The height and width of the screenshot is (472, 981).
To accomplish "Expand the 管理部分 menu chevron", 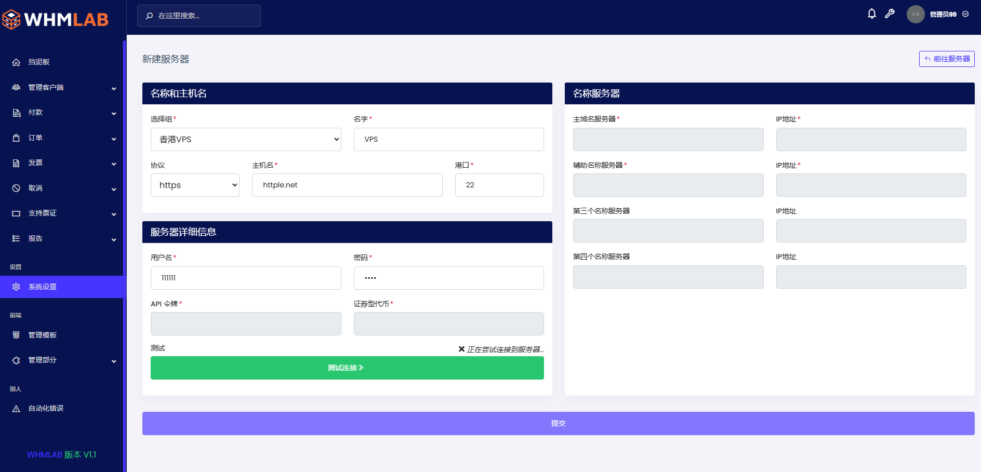I will point(114,361).
